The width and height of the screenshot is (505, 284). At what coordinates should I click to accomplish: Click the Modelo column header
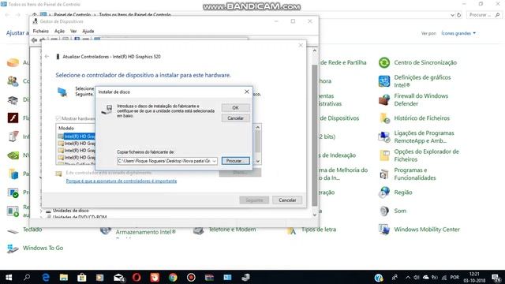[66, 128]
